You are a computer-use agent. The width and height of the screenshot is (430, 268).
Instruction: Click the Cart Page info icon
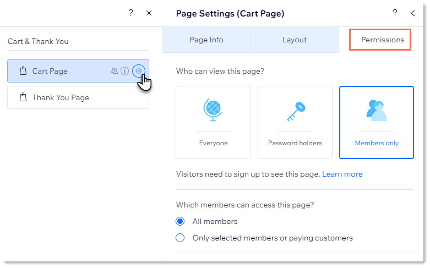[125, 71]
